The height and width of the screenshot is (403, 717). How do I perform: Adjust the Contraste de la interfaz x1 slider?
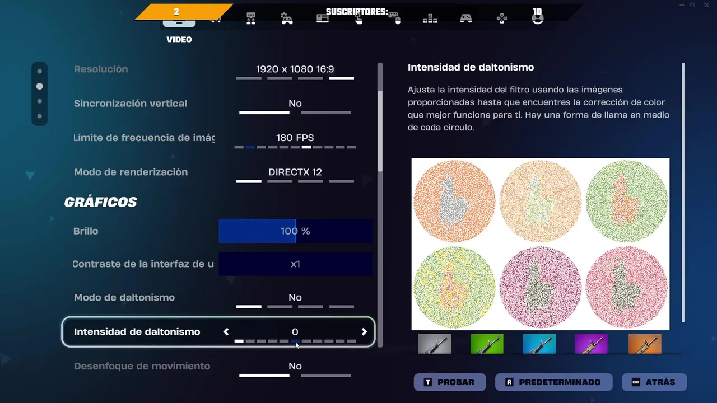295,264
